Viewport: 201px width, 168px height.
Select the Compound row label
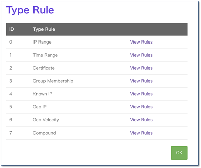pos(44,133)
